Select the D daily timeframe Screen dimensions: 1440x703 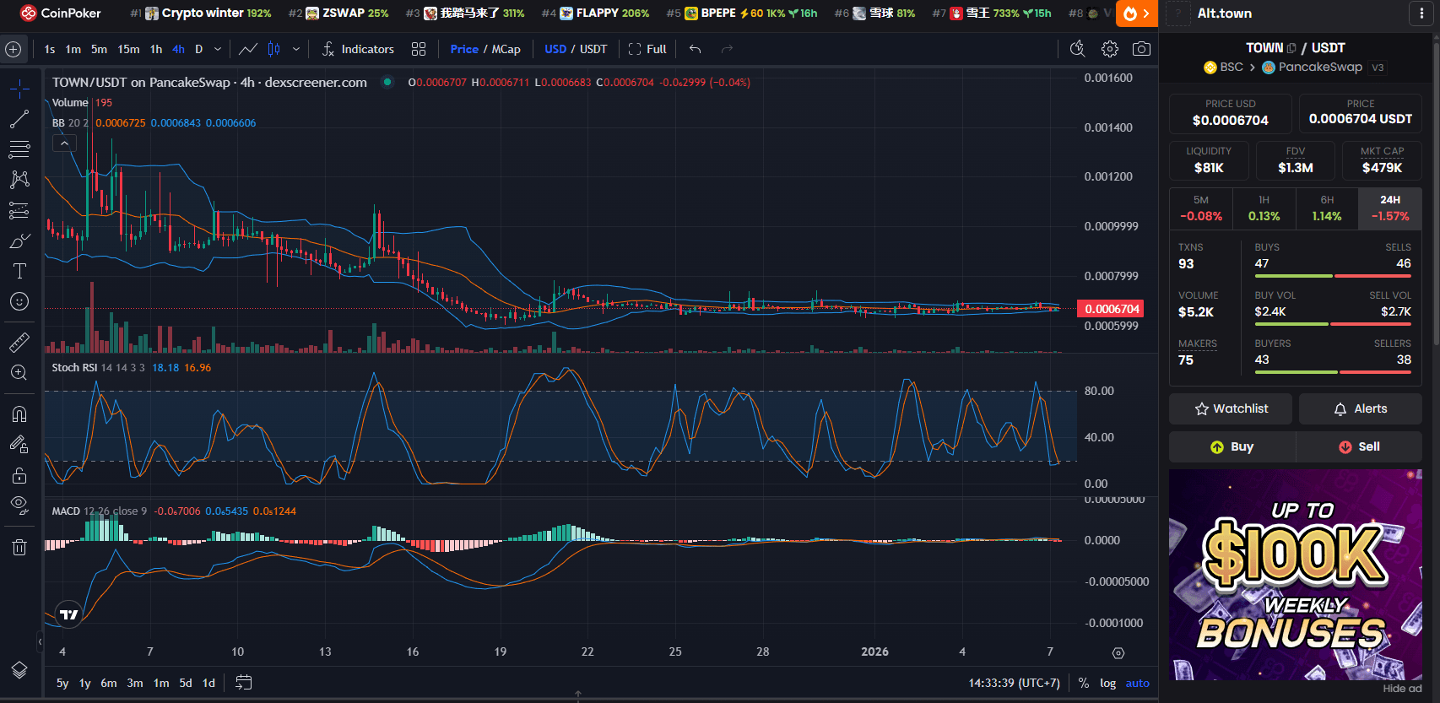(x=199, y=49)
